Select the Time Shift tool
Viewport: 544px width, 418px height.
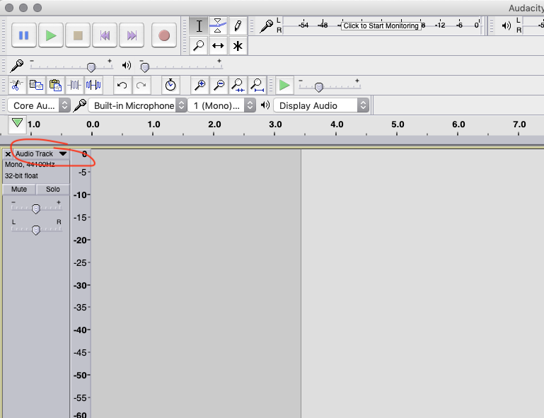[218, 45]
